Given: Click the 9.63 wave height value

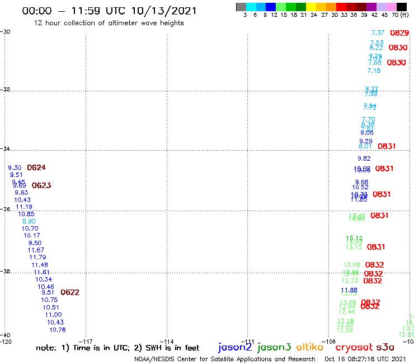Looking at the screenshot, I should [21, 193].
